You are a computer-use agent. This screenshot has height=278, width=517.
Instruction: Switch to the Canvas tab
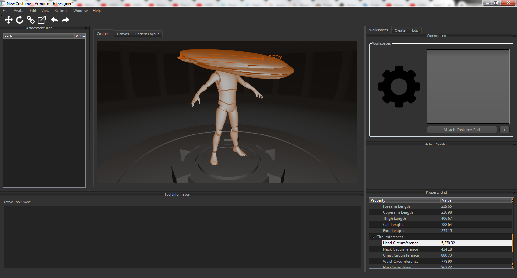tap(123, 34)
